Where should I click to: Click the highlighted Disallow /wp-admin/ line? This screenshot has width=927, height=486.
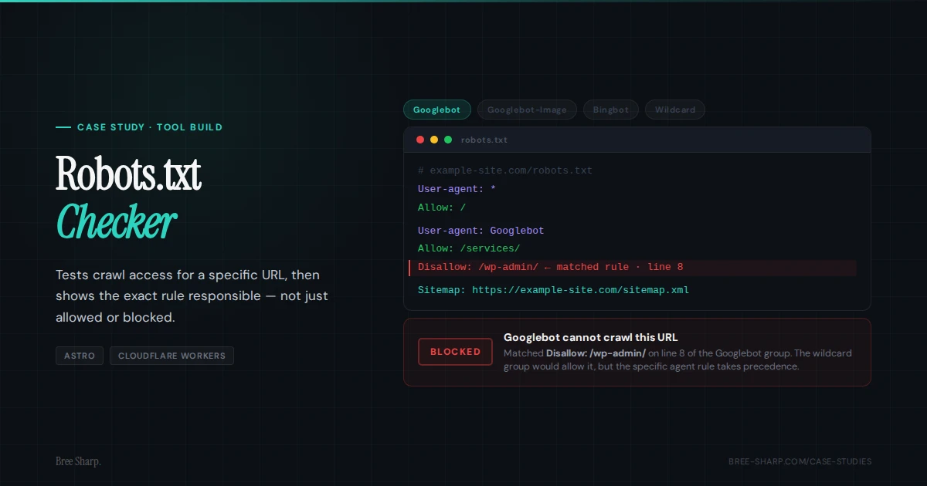(x=632, y=268)
